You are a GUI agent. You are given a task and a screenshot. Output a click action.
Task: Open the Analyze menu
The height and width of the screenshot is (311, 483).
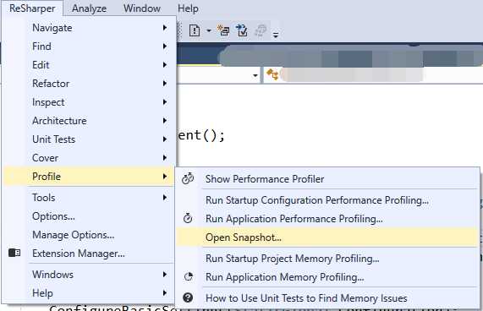(90, 8)
